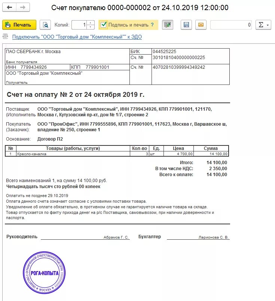
Task: Click the round РОГА и КОПЫТА stamp image
Action: (44, 273)
